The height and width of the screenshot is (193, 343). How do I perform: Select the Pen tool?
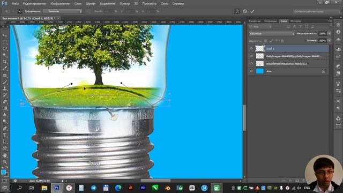[5, 129]
